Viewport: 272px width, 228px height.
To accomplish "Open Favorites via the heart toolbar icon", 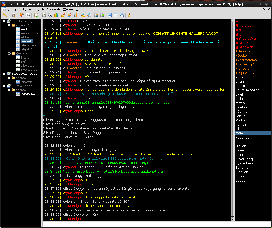I will point(22,15).
